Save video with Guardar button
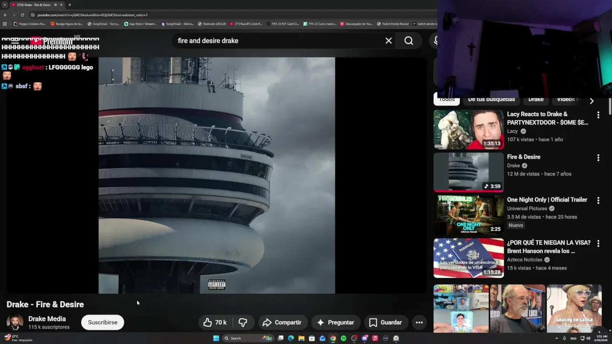This screenshot has height=344, width=612. 385,322
